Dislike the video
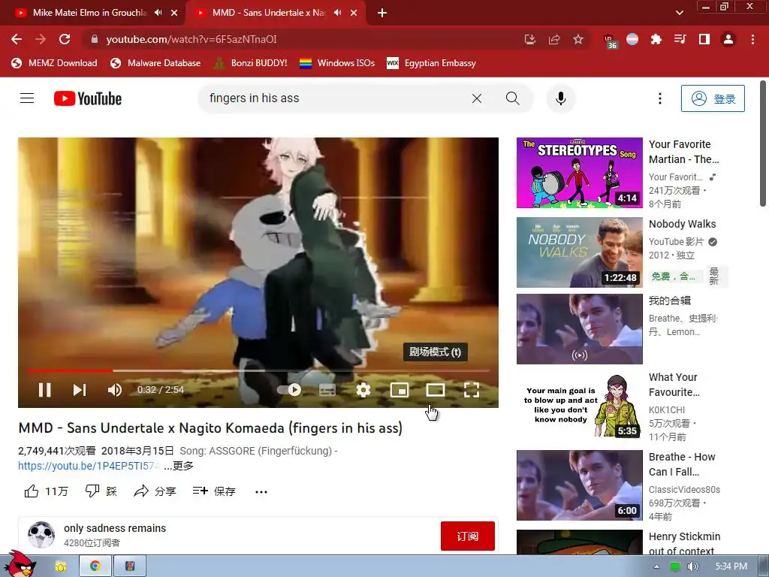Viewport: 769px width, 577px height. coord(101,491)
